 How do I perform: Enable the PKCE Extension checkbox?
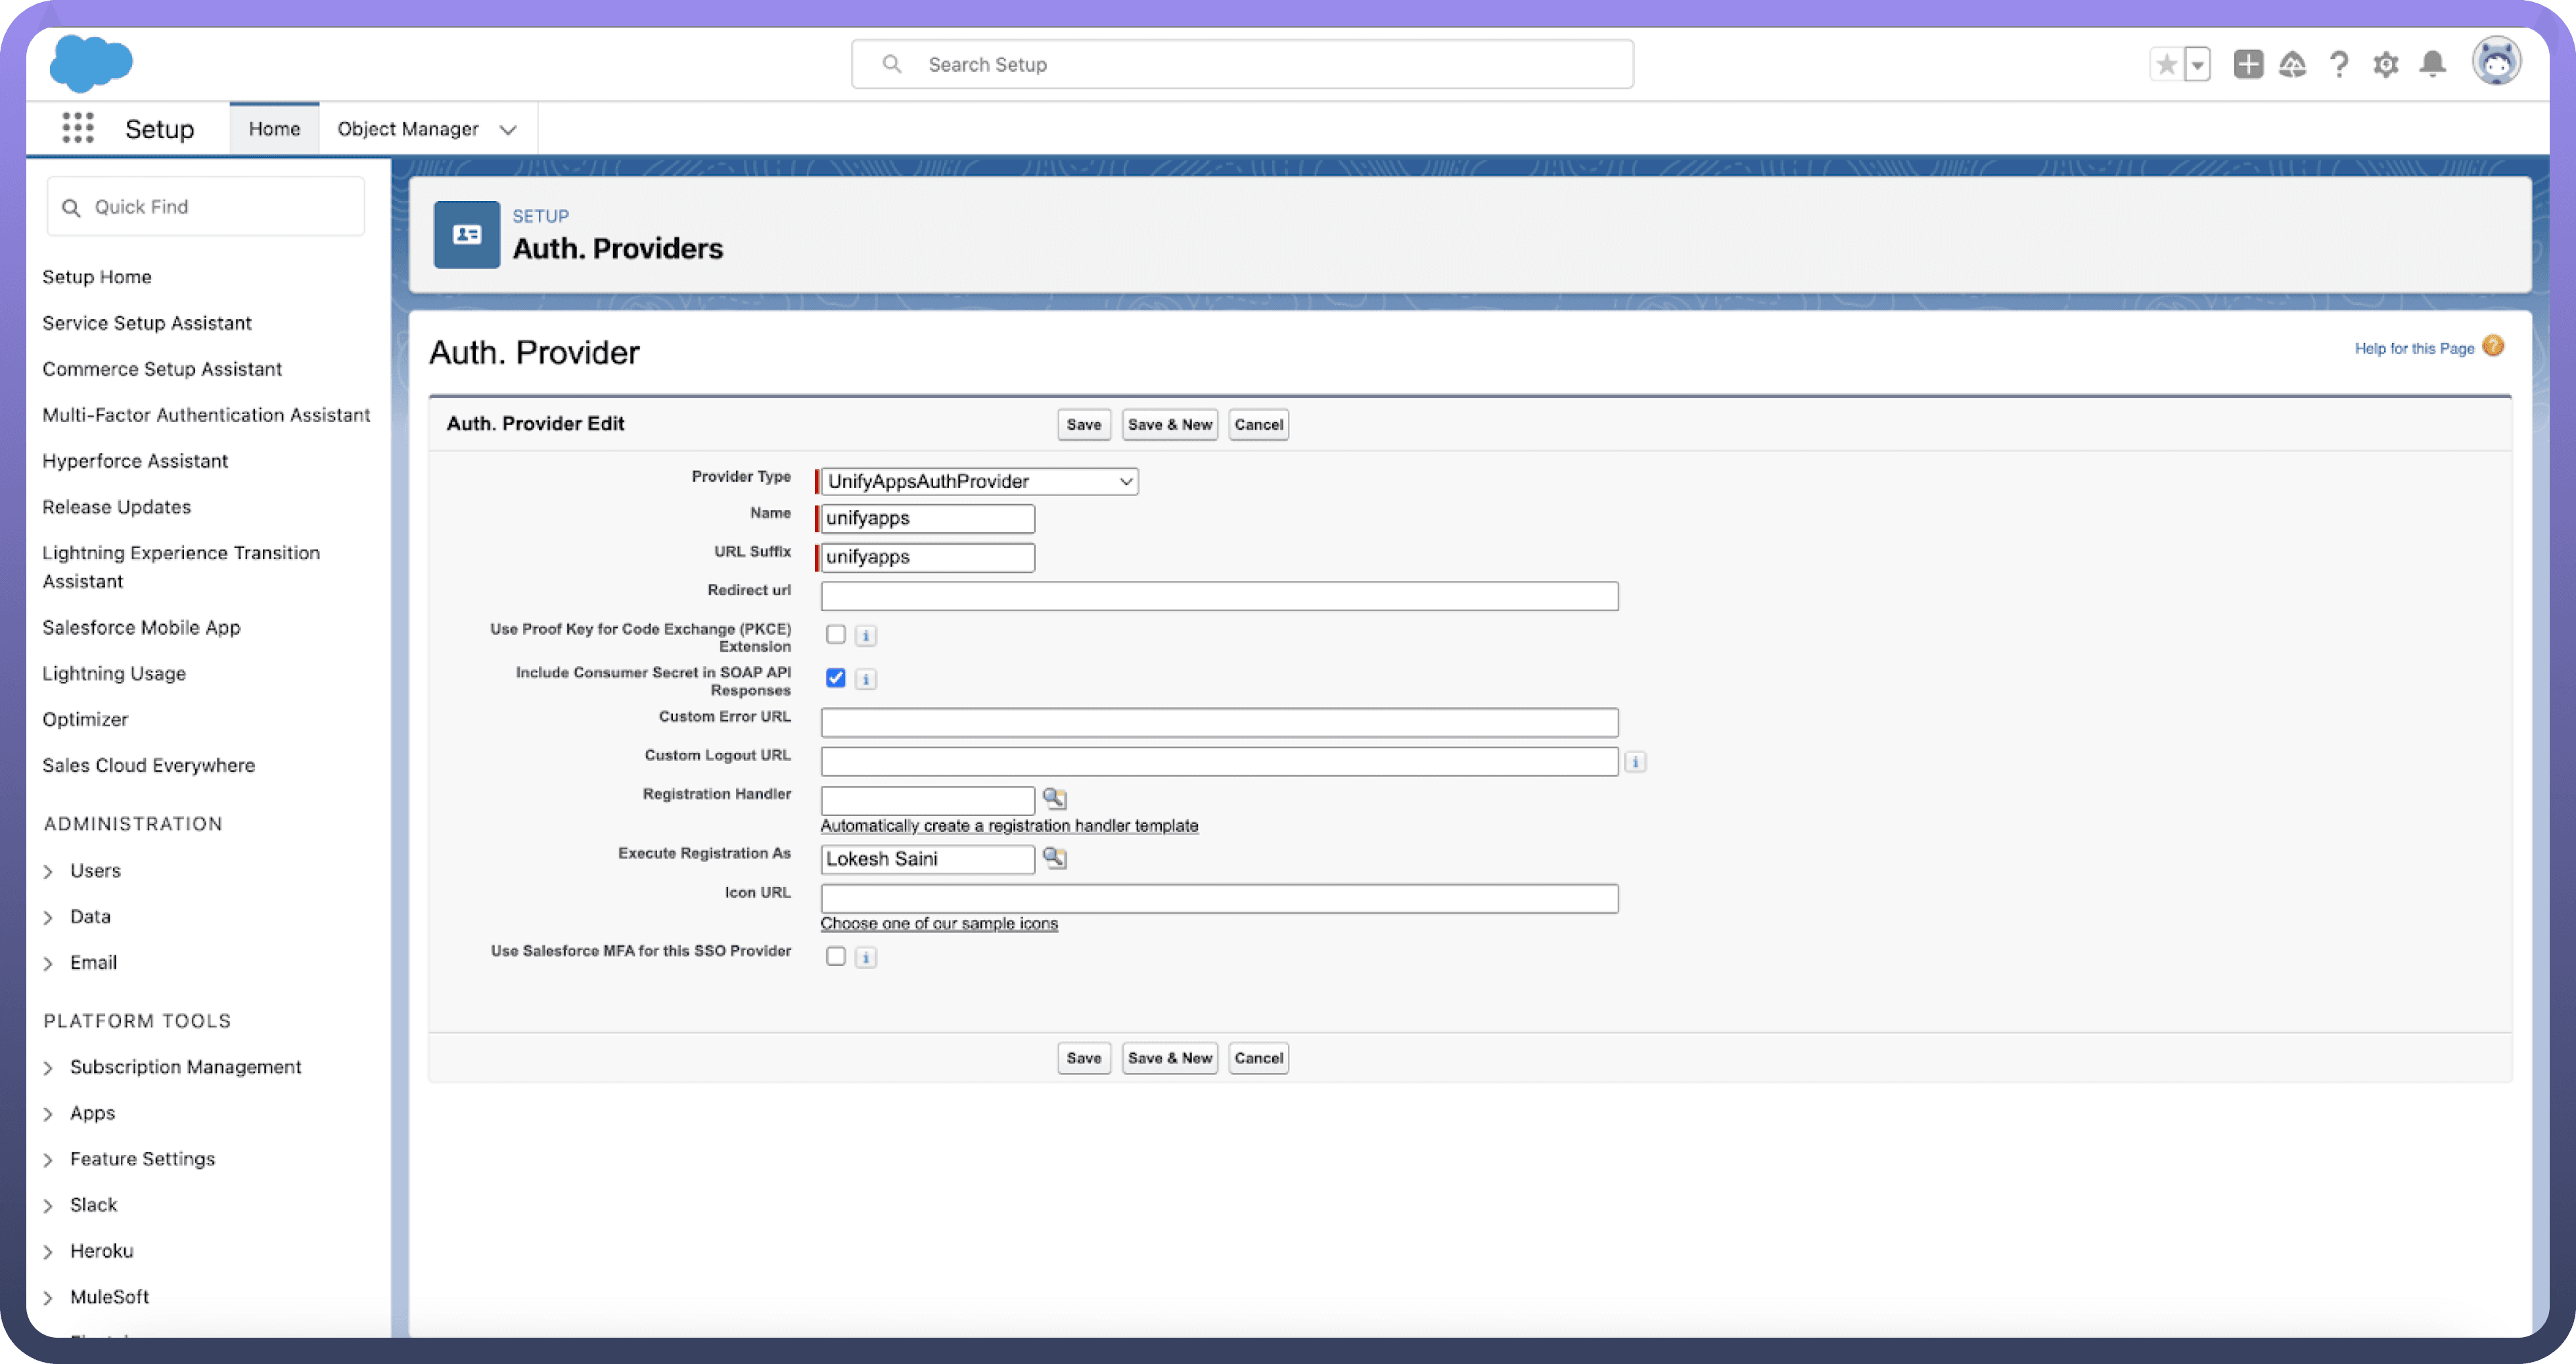coord(836,635)
